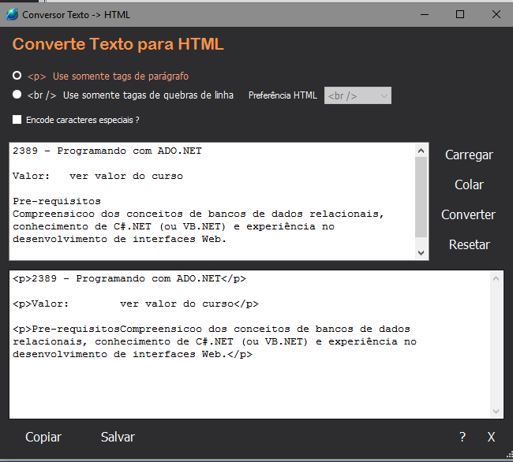Click Resetar to clear fields
The image size is (513, 462).
click(469, 245)
